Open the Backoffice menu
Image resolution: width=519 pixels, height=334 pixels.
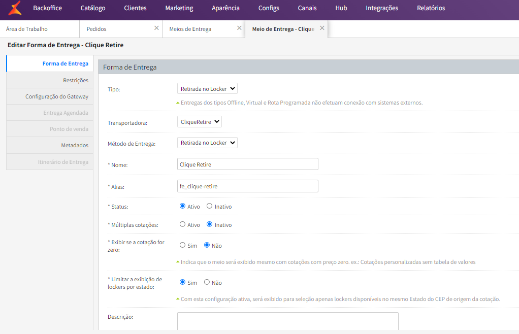(47, 8)
